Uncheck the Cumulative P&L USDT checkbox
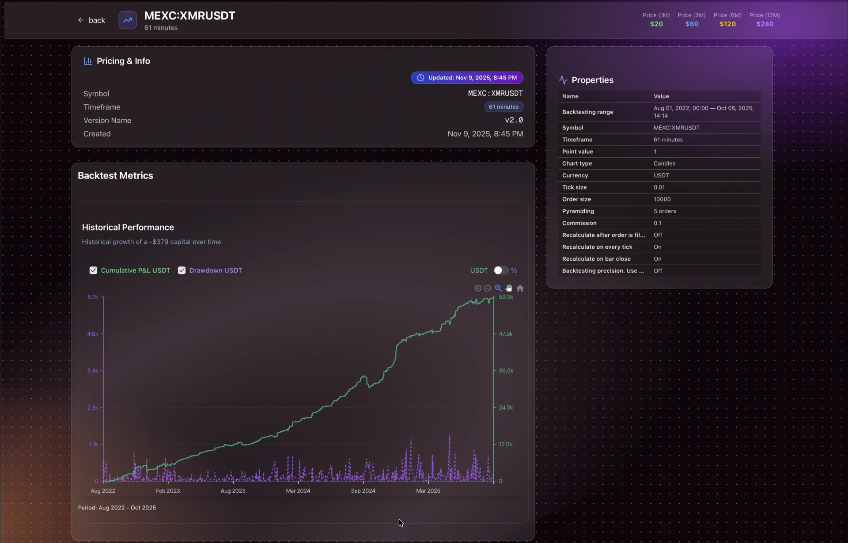 pyautogui.click(x=93, y=270)
